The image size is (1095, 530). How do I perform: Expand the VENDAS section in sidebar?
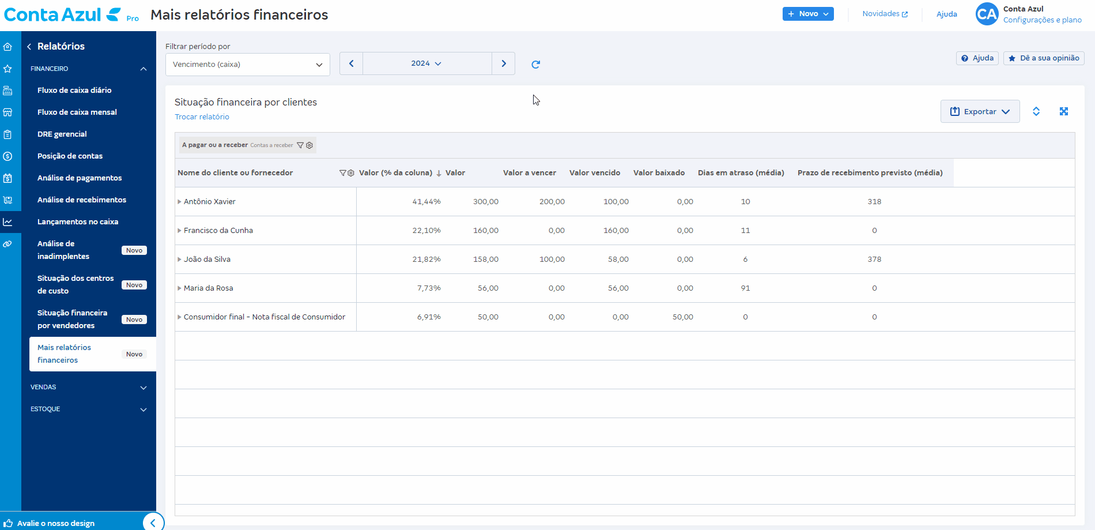[x=89, y=388]
